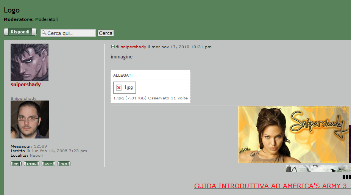The image size is (351, 195).
Task: Focus the 'Cerca qui...' search field
Action: point(71,33)
